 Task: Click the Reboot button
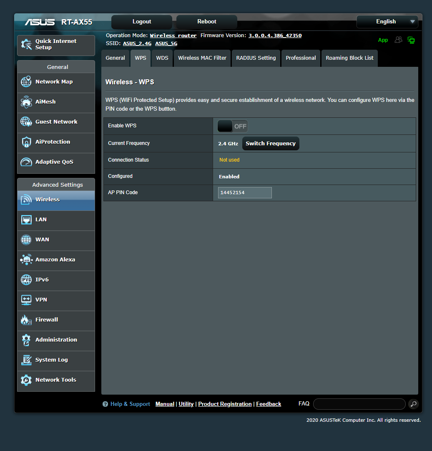[206, 22]
